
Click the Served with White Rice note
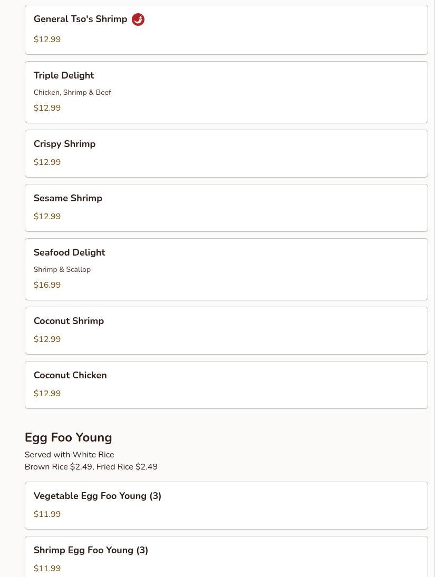pos(69,455)
